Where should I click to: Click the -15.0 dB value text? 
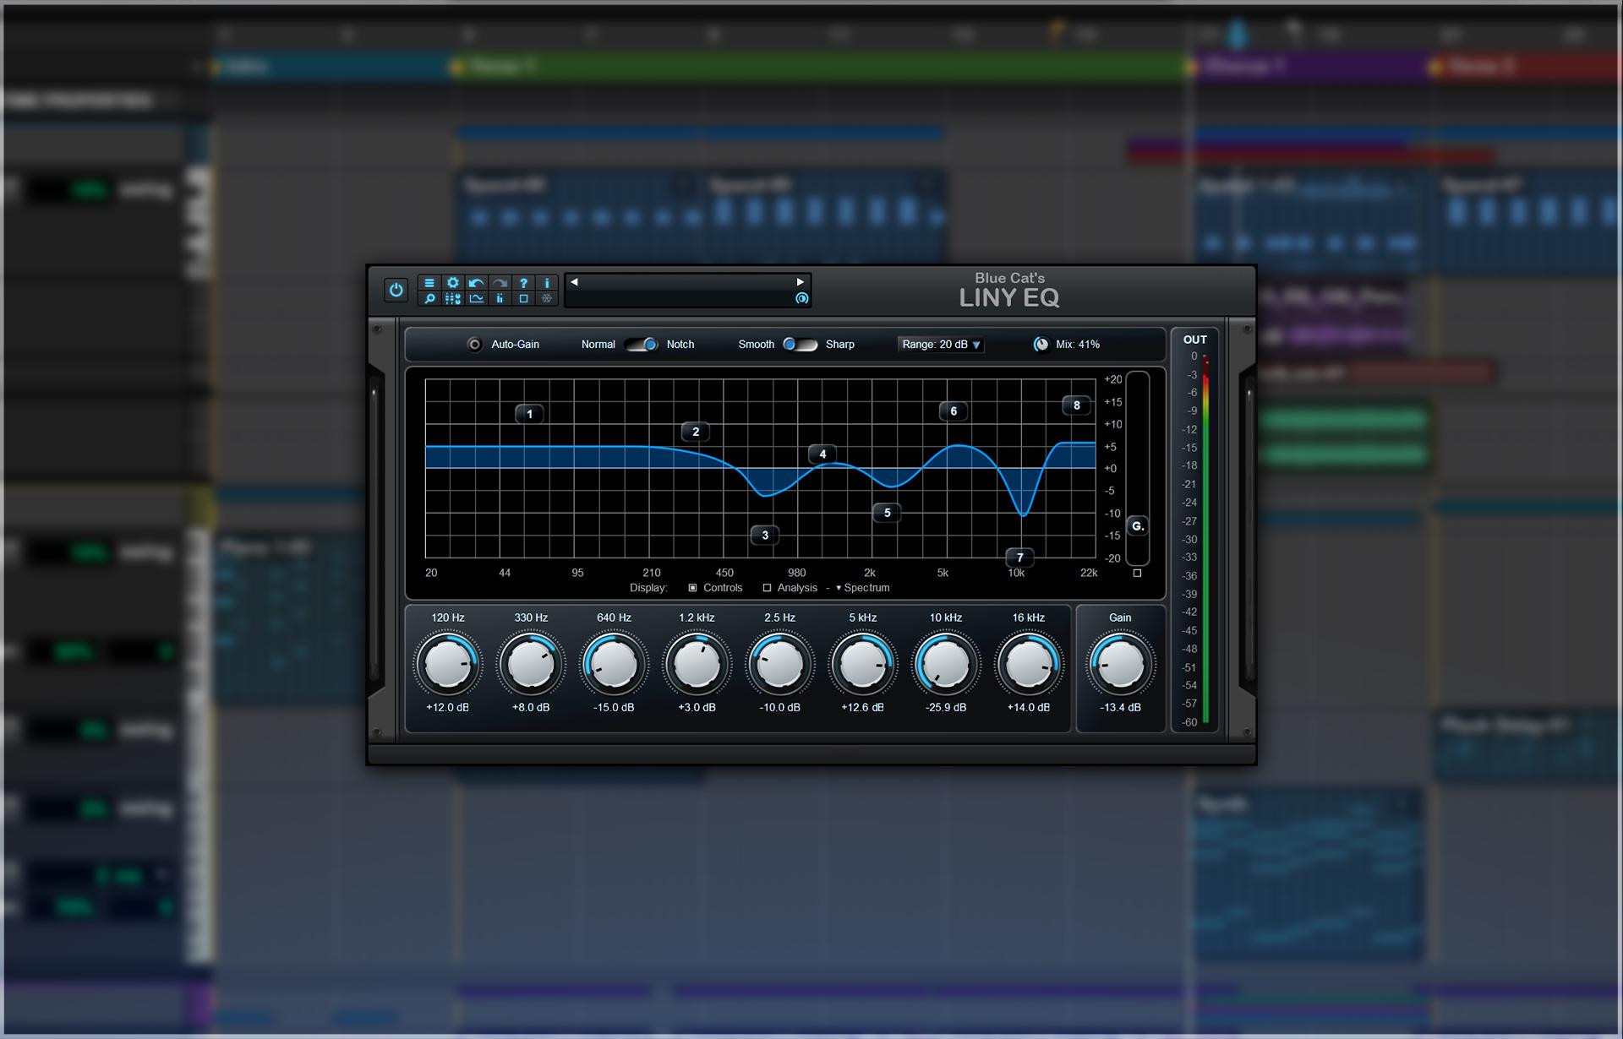tap(614, 707)
